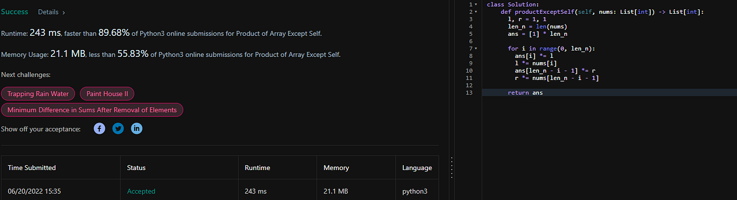The width and height of the screenshot is (737, 200).
Task: Share acceptance on Facebook icon
Action: [x=99, y=128]
